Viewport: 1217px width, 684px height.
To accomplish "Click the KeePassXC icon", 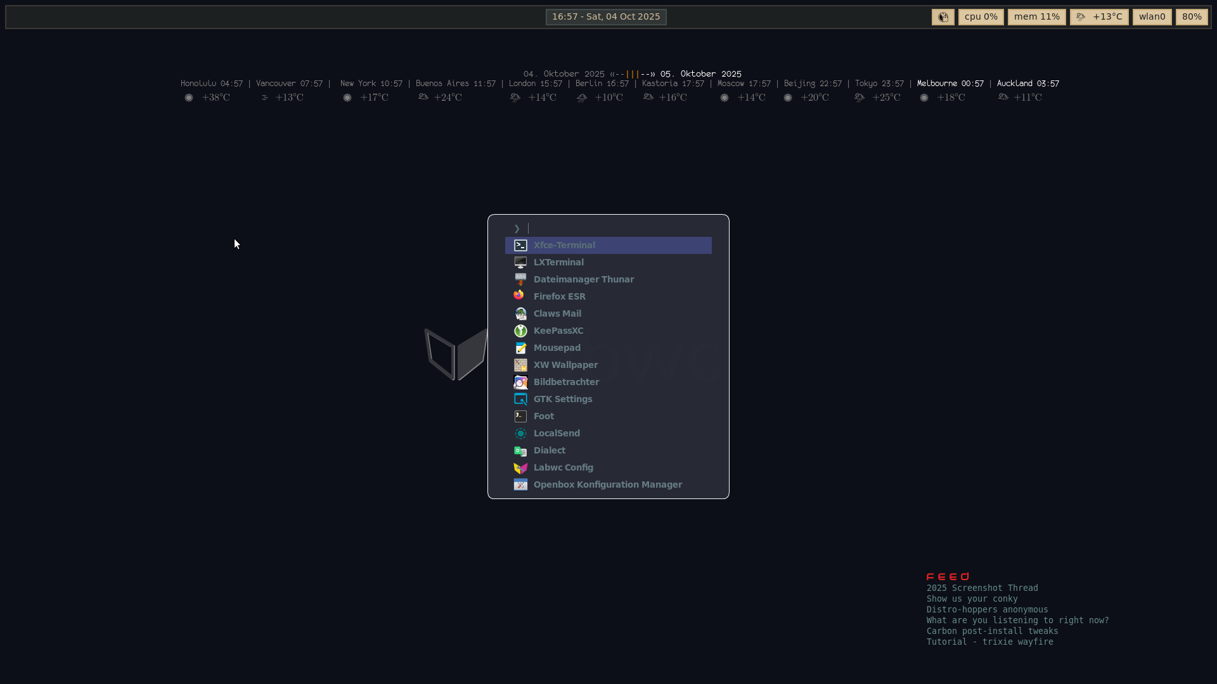I will pyautogui.click(x=520, y=331).
